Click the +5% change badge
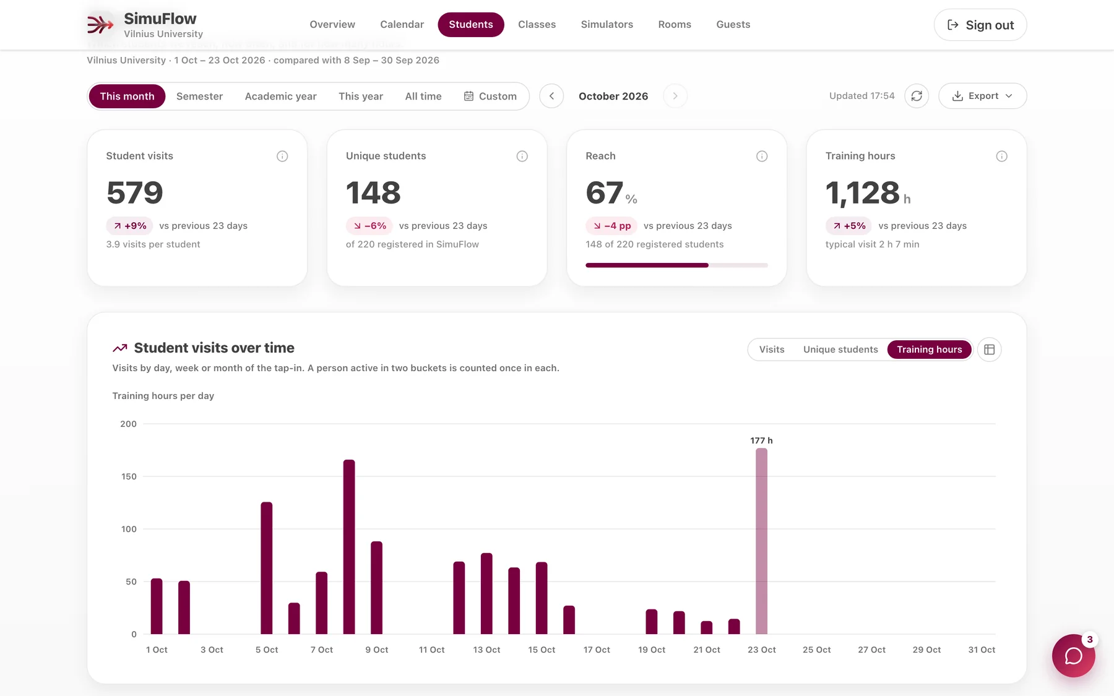Viewport: 1114px width, 696px height. tap(848, 226)
